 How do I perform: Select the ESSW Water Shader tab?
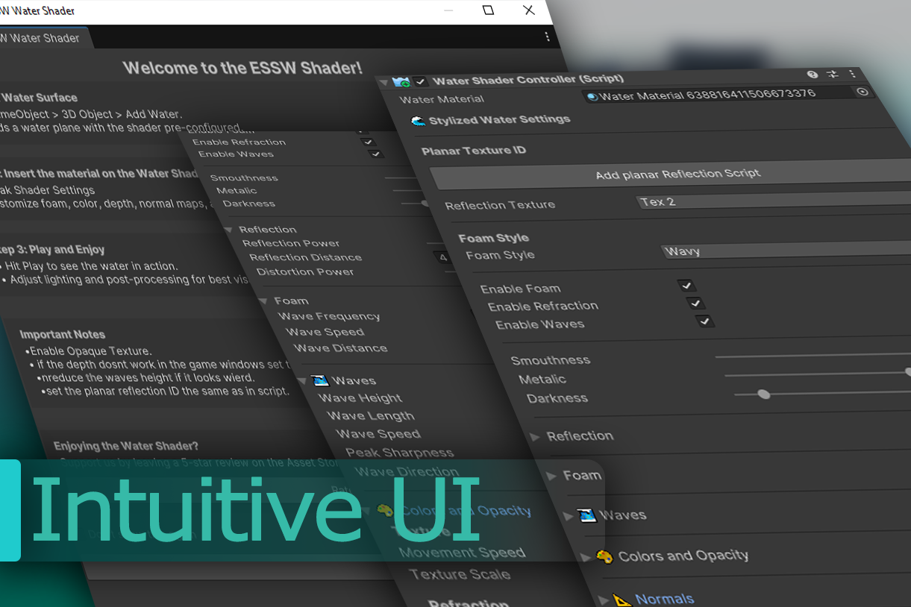(41, 38)
